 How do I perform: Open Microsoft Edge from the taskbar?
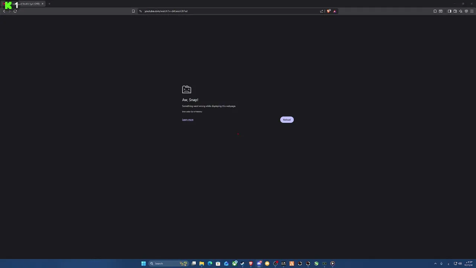[x=210, y=264]
